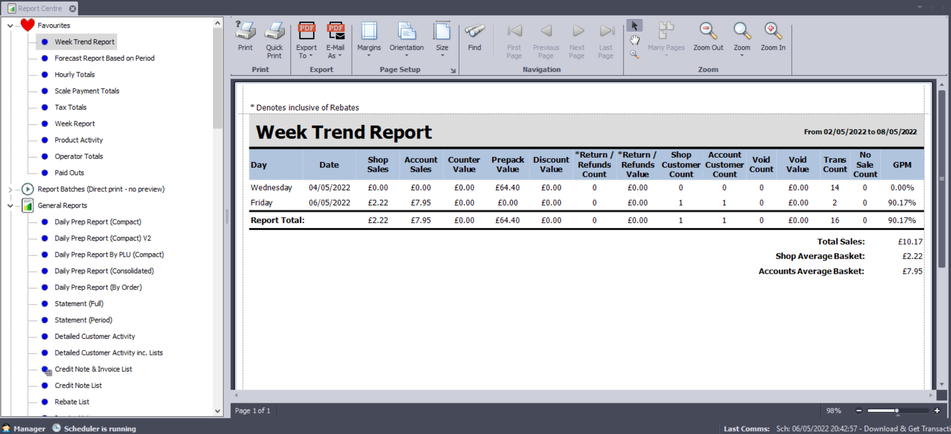
Task: Open the Credit Note List report
Action: pyautogui.click(x=78, y=386)
